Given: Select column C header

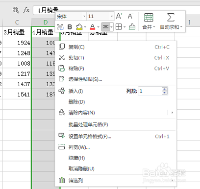Looking at the screenshot, I should tap(17, 23).
